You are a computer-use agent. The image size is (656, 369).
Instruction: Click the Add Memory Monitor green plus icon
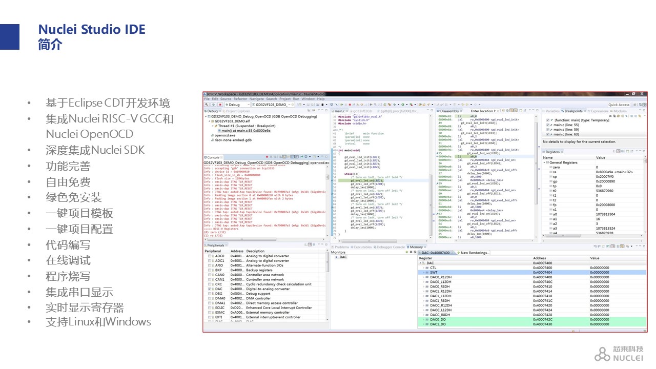406,252
